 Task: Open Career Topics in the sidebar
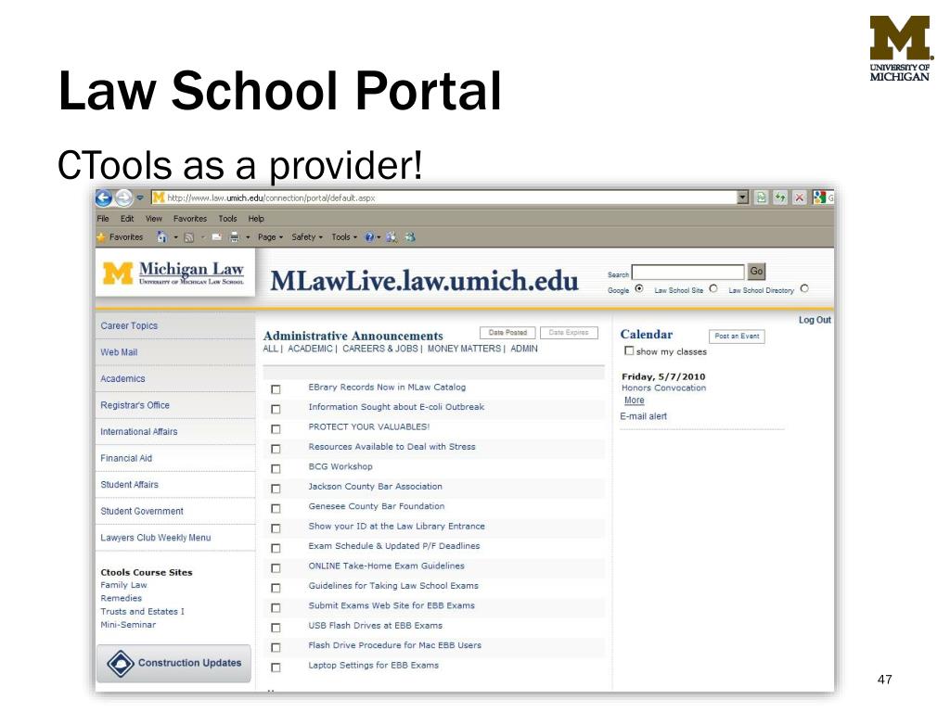click(129, 325)
